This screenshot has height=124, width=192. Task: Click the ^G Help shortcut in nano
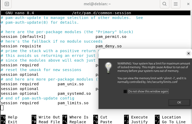[9, 117]
